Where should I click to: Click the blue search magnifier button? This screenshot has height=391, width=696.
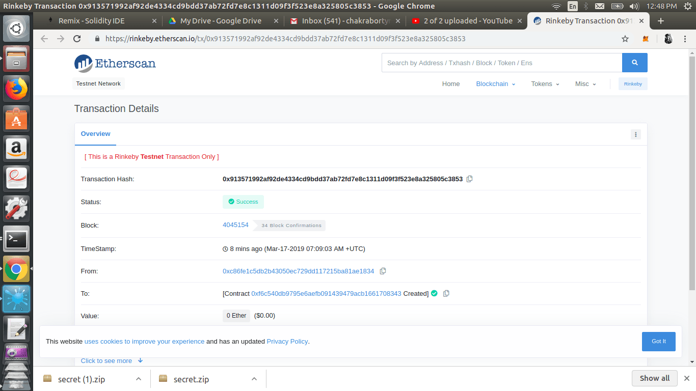(x=635, y=63)
